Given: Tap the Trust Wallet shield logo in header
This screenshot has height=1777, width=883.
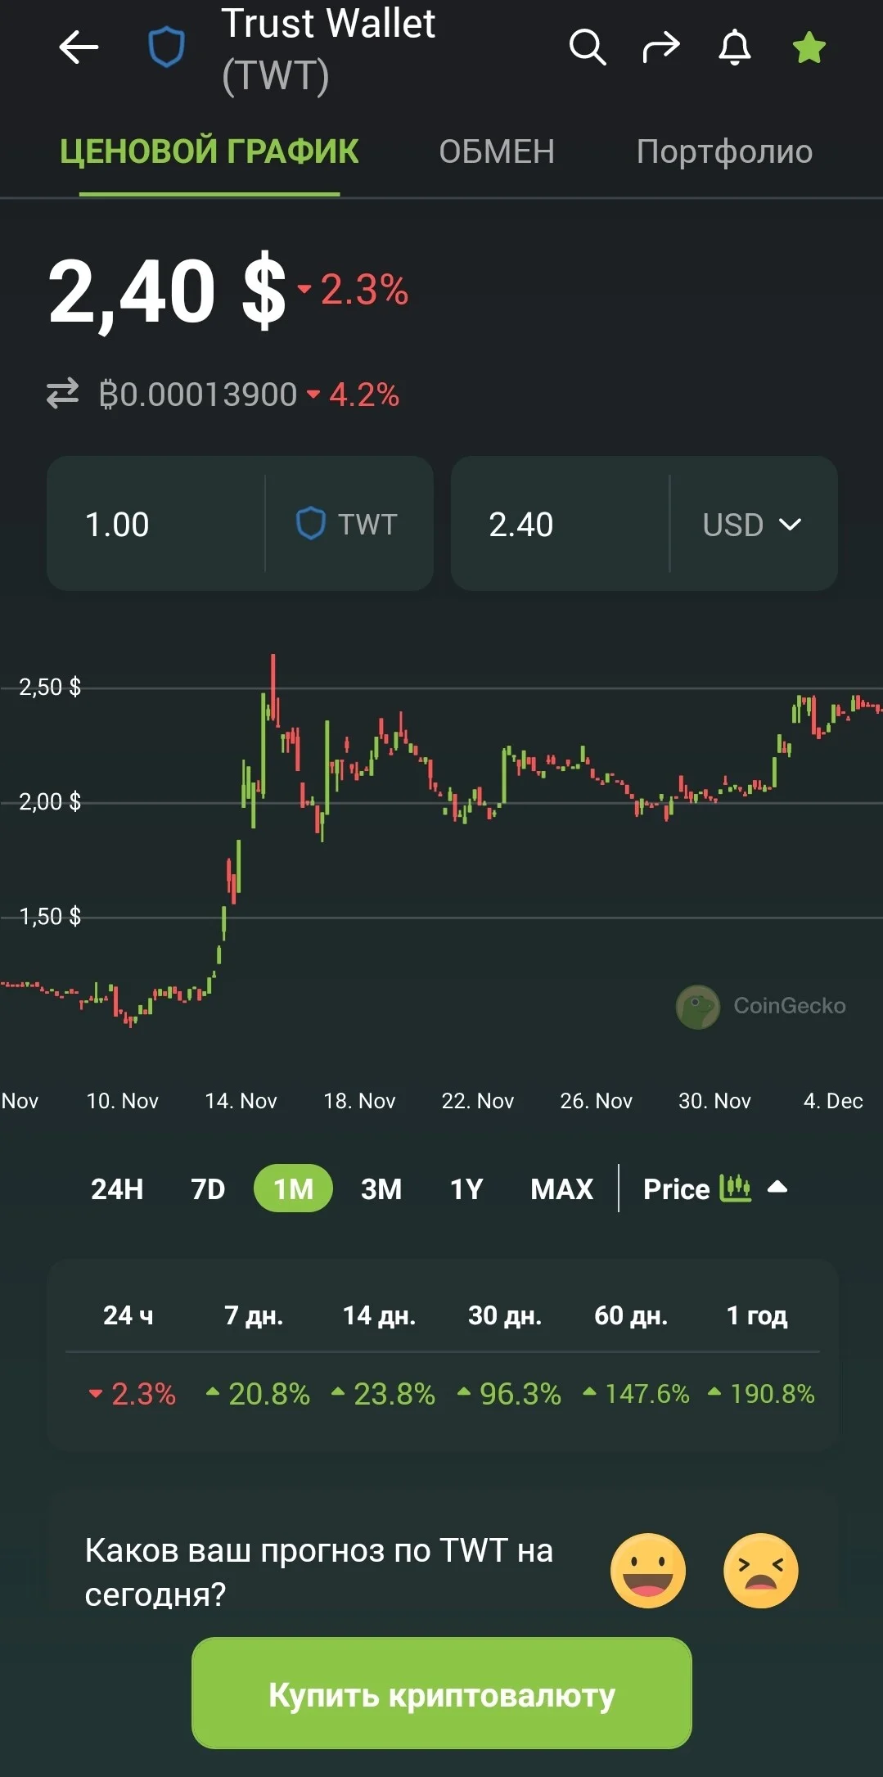Looking at the screenshot, I should click(x=166, y=47).
